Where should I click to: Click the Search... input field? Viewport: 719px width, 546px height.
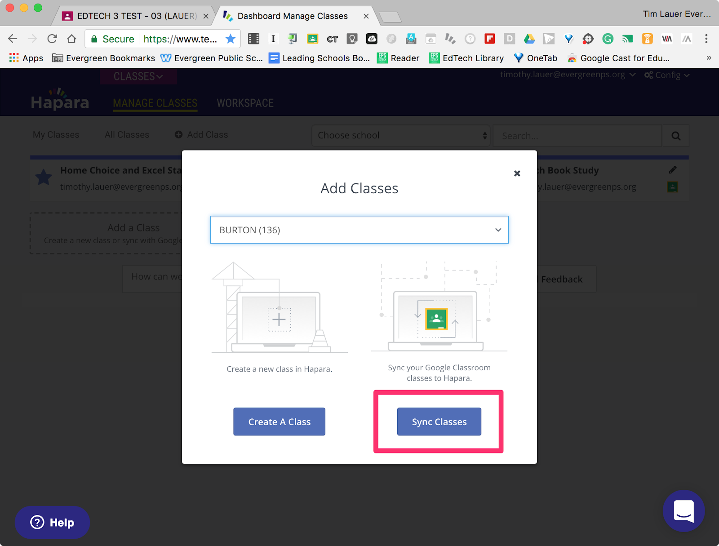pyautogui.click(x=577, y=136)
